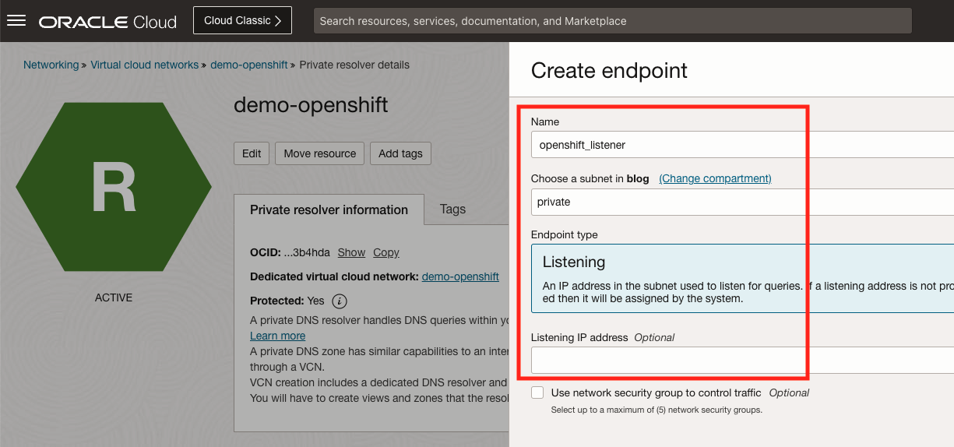Click the Name field with openshift_listener
954x447 pixels.
pyautogui.click(x=742, y=145)
